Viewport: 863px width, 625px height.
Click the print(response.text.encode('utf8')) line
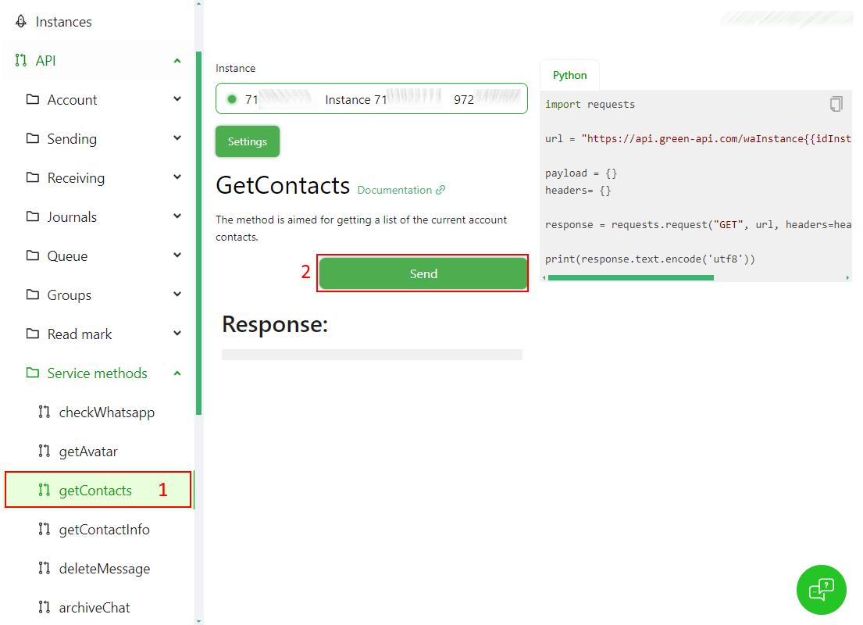pos(650,259)
